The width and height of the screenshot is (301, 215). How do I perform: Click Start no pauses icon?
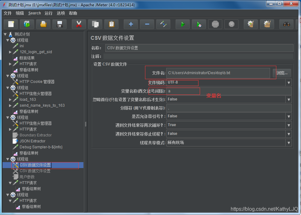pos(199,24)
